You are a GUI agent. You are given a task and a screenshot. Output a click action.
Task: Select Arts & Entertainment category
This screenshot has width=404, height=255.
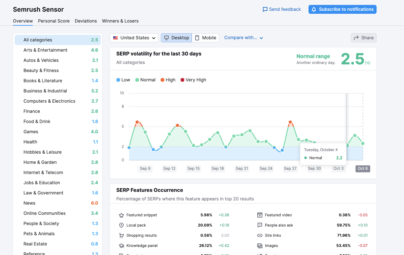(x=58, y=50)
